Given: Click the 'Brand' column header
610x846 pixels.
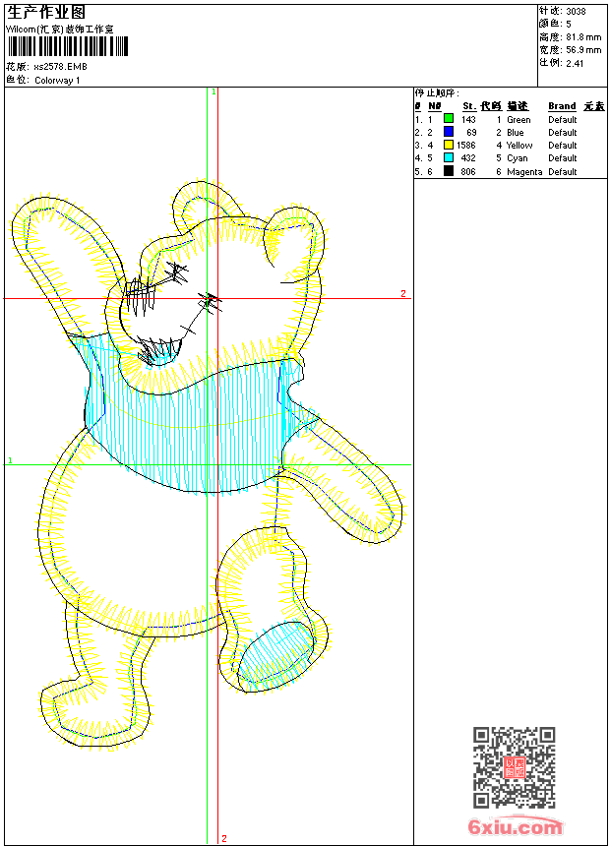Looking at the screenshot, I should [x=562, y=106].
